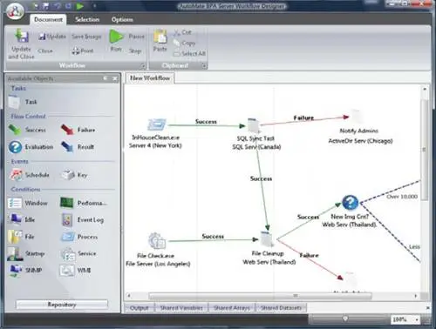This screenshot has height=329, width=436.
Task: Switch to the Selection ribbon tab
Action: (87, 19)
